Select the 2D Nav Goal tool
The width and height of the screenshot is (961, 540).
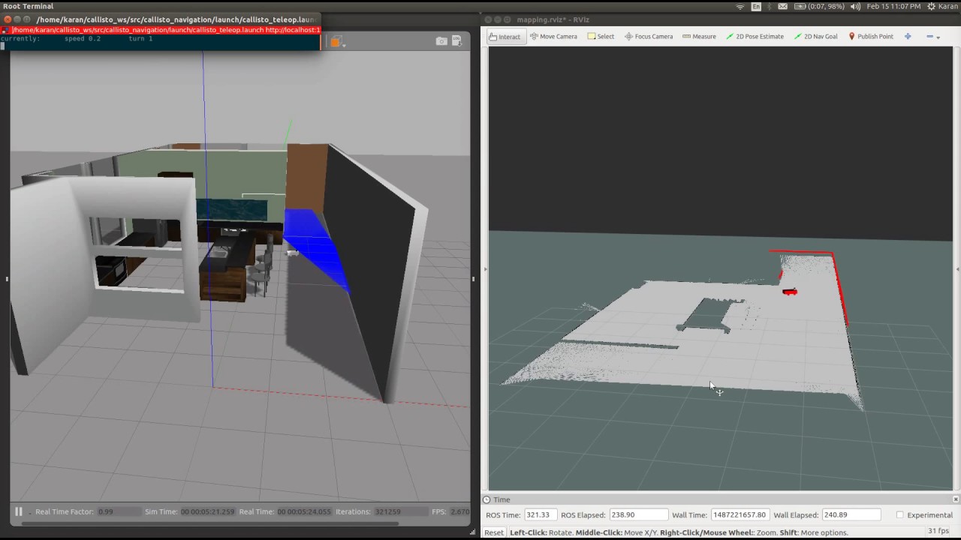pos(815,36)
